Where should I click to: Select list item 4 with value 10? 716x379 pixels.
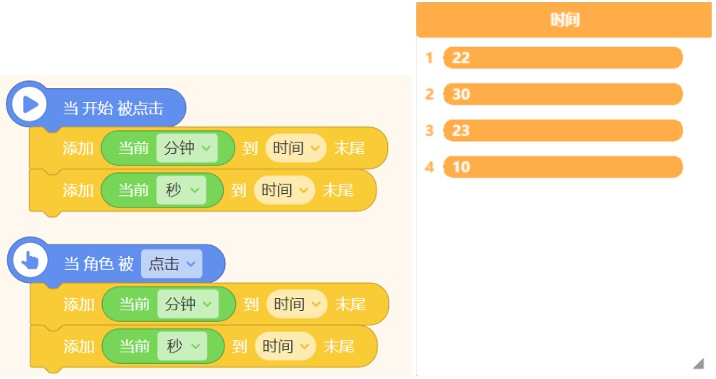[563, 167]
